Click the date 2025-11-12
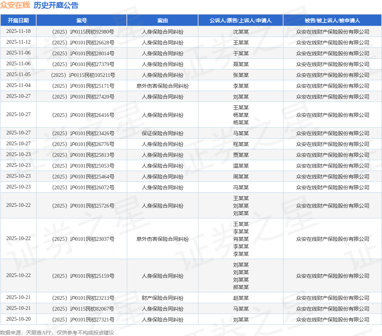Screen dimensions: 382x336 click(18, 42)
